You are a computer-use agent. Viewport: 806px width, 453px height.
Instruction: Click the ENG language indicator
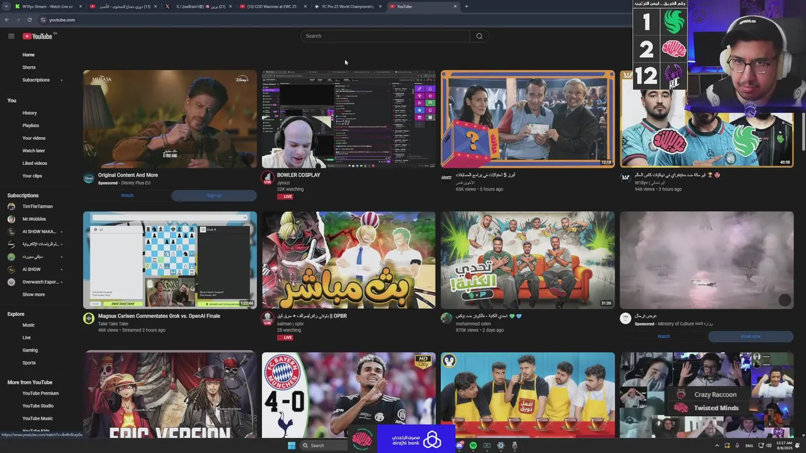749,445
